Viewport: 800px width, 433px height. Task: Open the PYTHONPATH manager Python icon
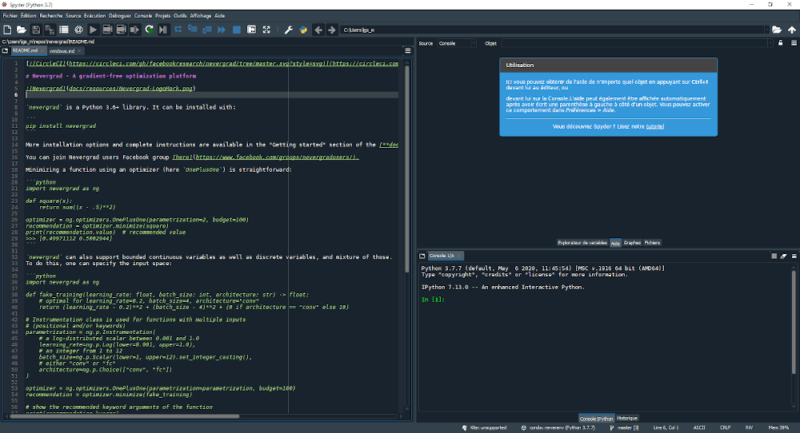[303, 30]
